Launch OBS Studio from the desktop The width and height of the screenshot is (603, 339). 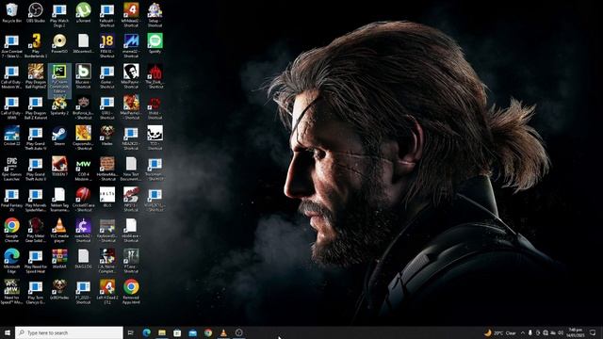pos(36,13)
